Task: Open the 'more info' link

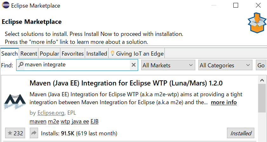Action: click(224, 102)
